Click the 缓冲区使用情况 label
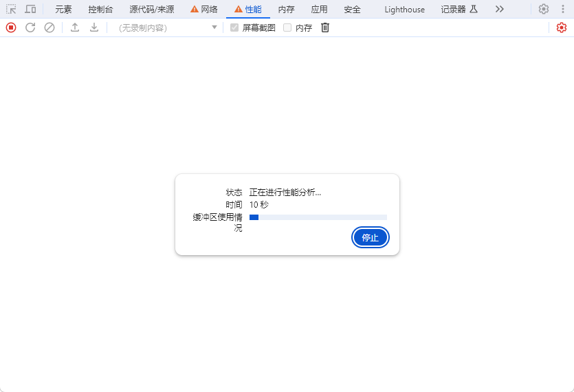Viewport: 574px width, 392px height. [217, 222]
